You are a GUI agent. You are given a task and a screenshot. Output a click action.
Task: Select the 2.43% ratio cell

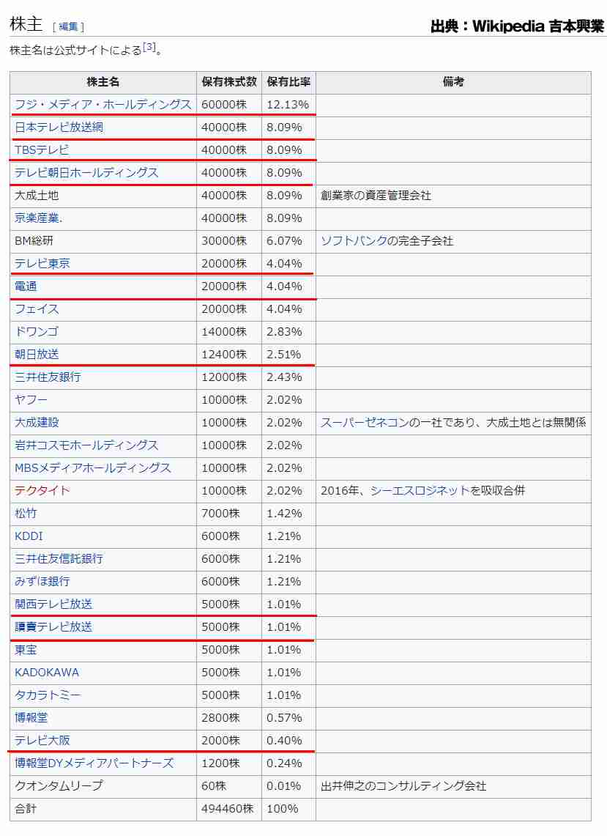click(288, 377)
